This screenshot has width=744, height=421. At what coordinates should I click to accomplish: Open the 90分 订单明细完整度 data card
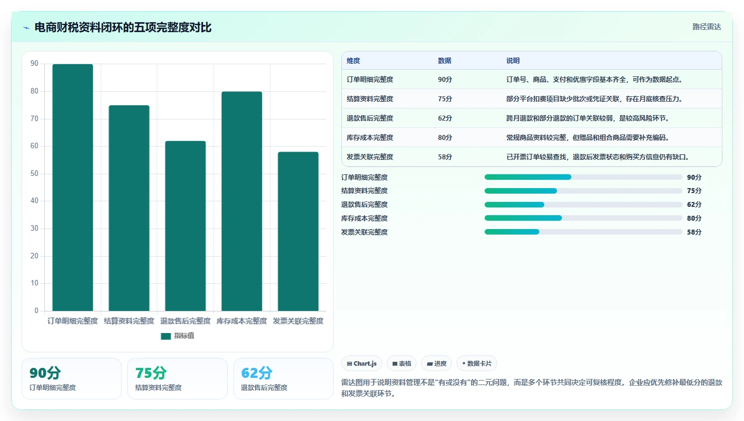71,378
